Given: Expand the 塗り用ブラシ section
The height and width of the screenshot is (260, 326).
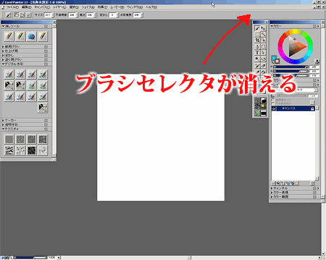Looking at the screenshot, I should click(3, 60).
